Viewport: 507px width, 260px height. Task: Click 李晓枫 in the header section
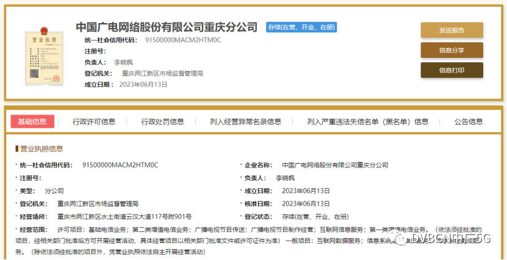click(123, 62)
